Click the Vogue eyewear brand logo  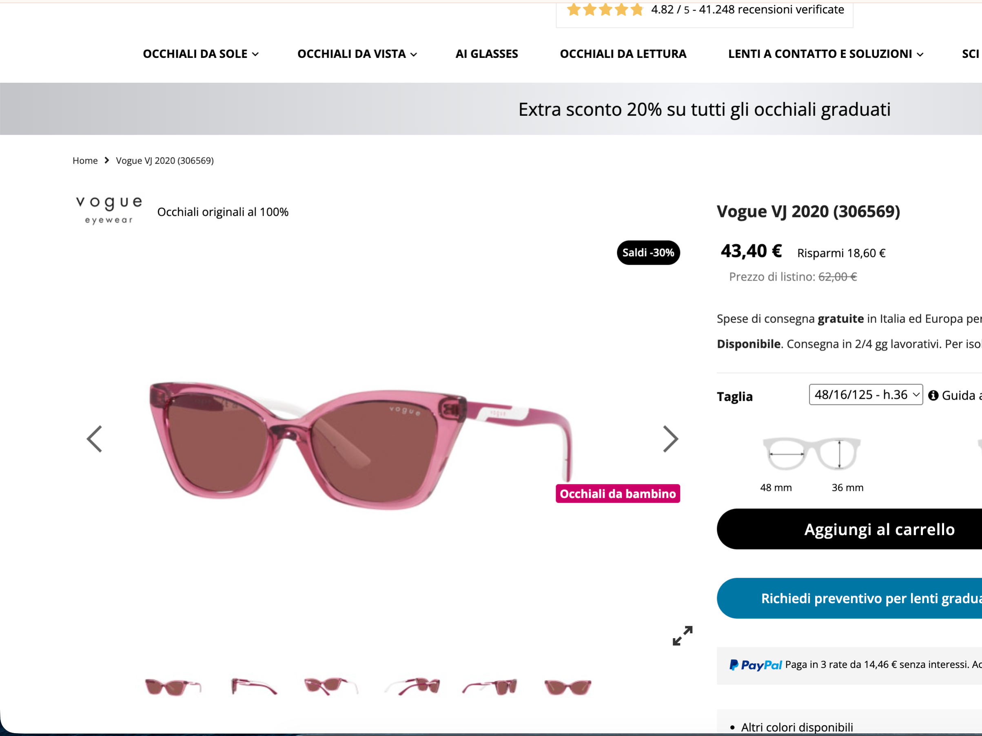[109, 211]
